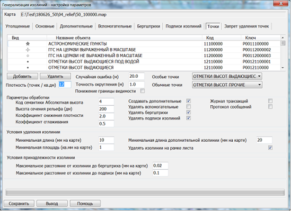The image size is (291, 211).
Task: Click the расстояние до подписи field
Action: (161, 173)
